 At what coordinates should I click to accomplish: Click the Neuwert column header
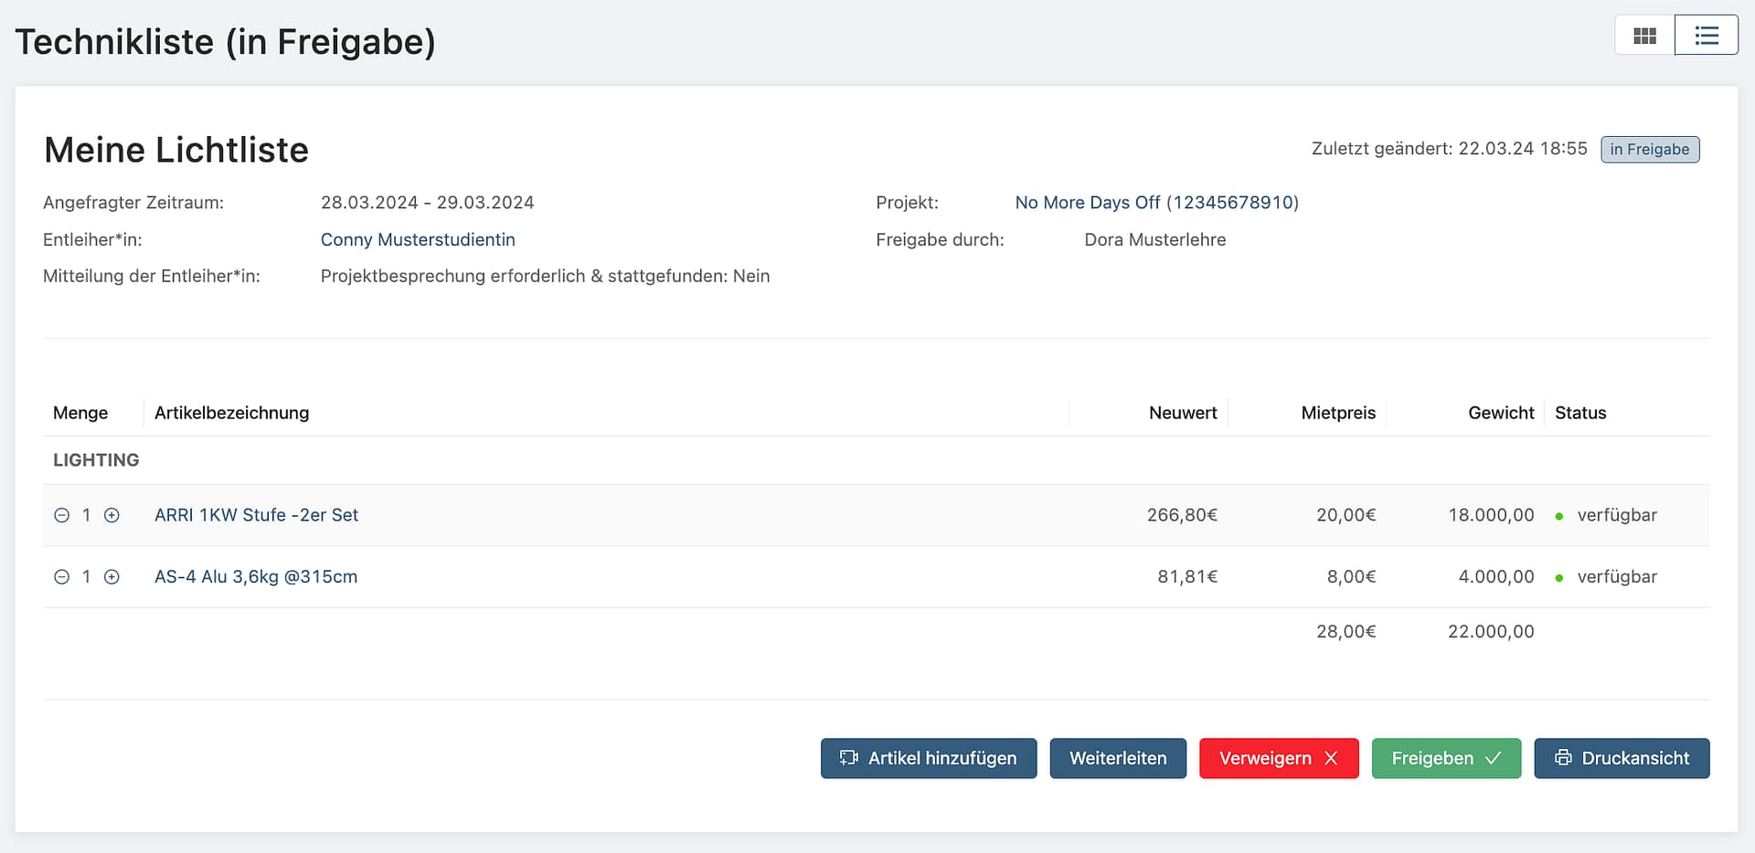click(1182, 413)
